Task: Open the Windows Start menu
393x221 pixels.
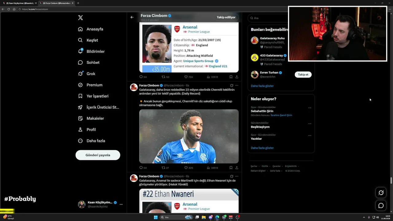Action: click(156, 217)
